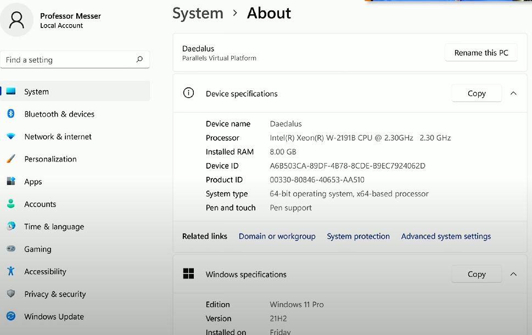Click the Installed RAM label
The image size is (532, 335).
(x=229, y=152)
